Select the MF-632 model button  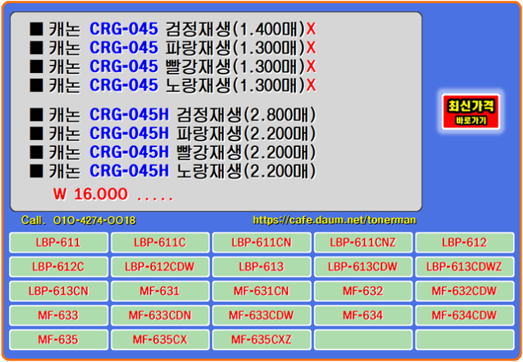click(363, 291)
